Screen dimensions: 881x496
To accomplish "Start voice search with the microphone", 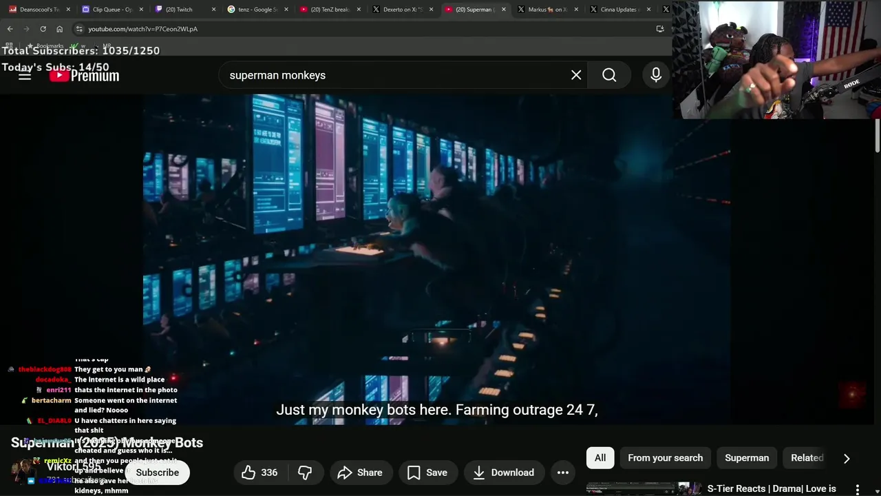I will pos(656,75).
